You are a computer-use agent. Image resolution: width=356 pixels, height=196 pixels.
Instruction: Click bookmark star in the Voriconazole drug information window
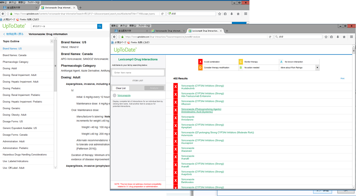[220, 14]
